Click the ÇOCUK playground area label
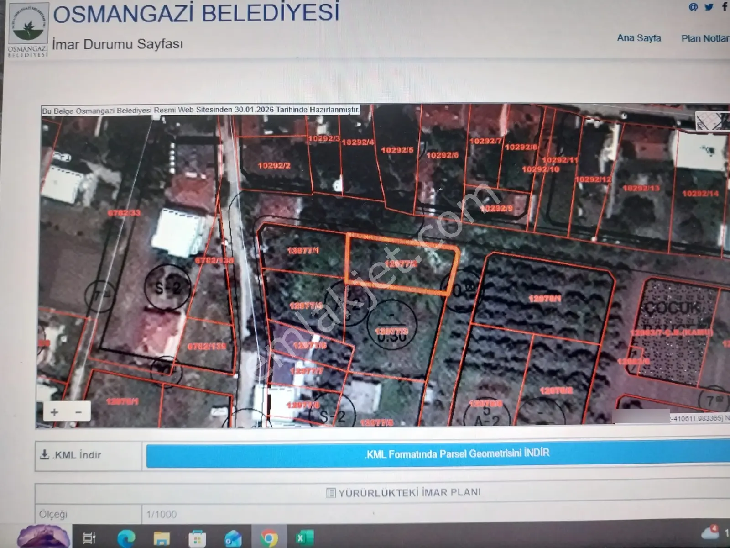Image resolution: width=730 pixels, height=548 pixels. point(672,308)
